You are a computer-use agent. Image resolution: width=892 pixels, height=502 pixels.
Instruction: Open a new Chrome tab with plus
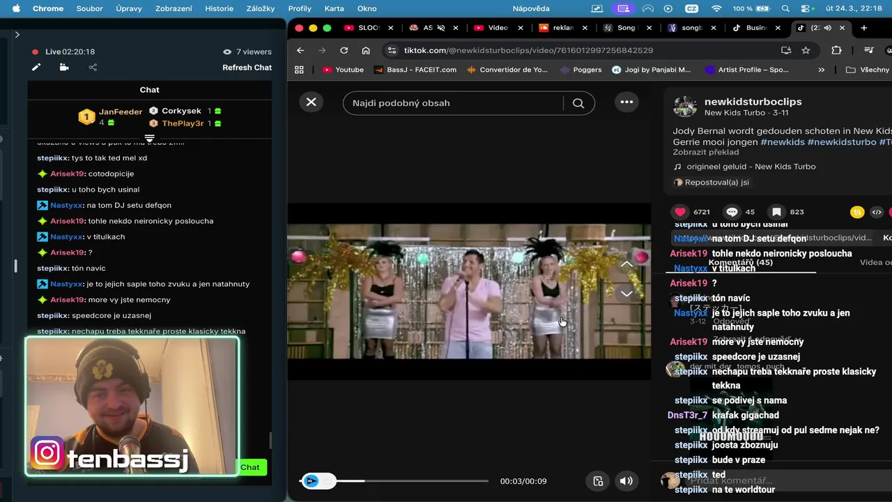point(863,28)
